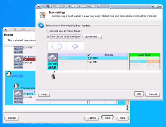Click the Report window scrollbar arrows

pyautogui.click(x=127, y=107)
